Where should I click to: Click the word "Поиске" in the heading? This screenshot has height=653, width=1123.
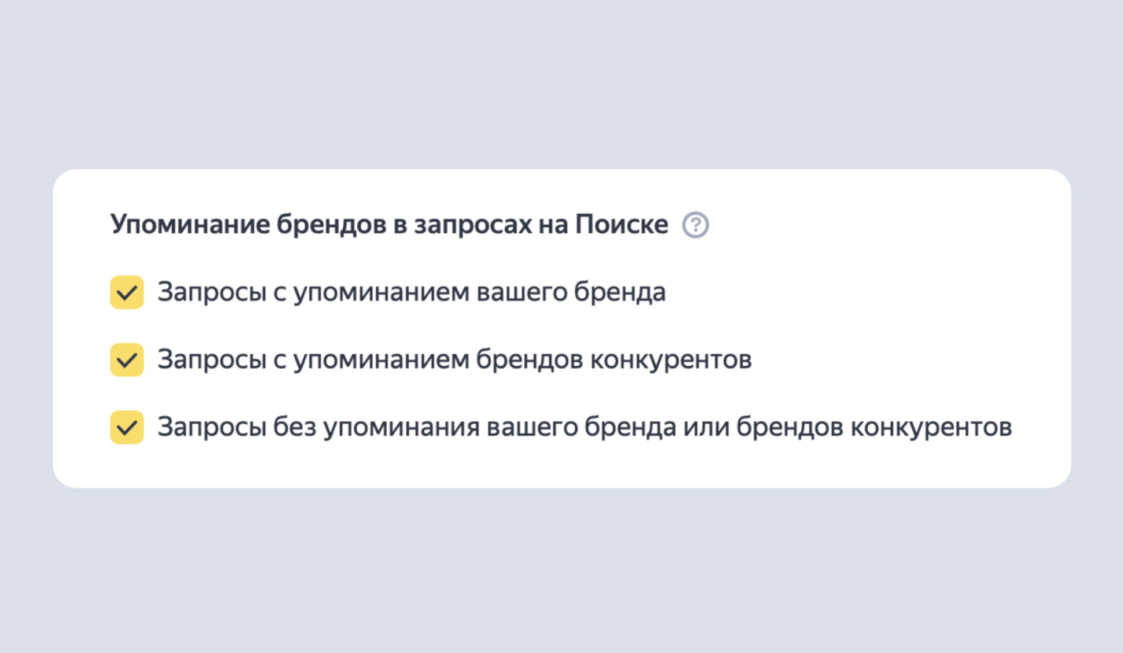tap(622, 225)
